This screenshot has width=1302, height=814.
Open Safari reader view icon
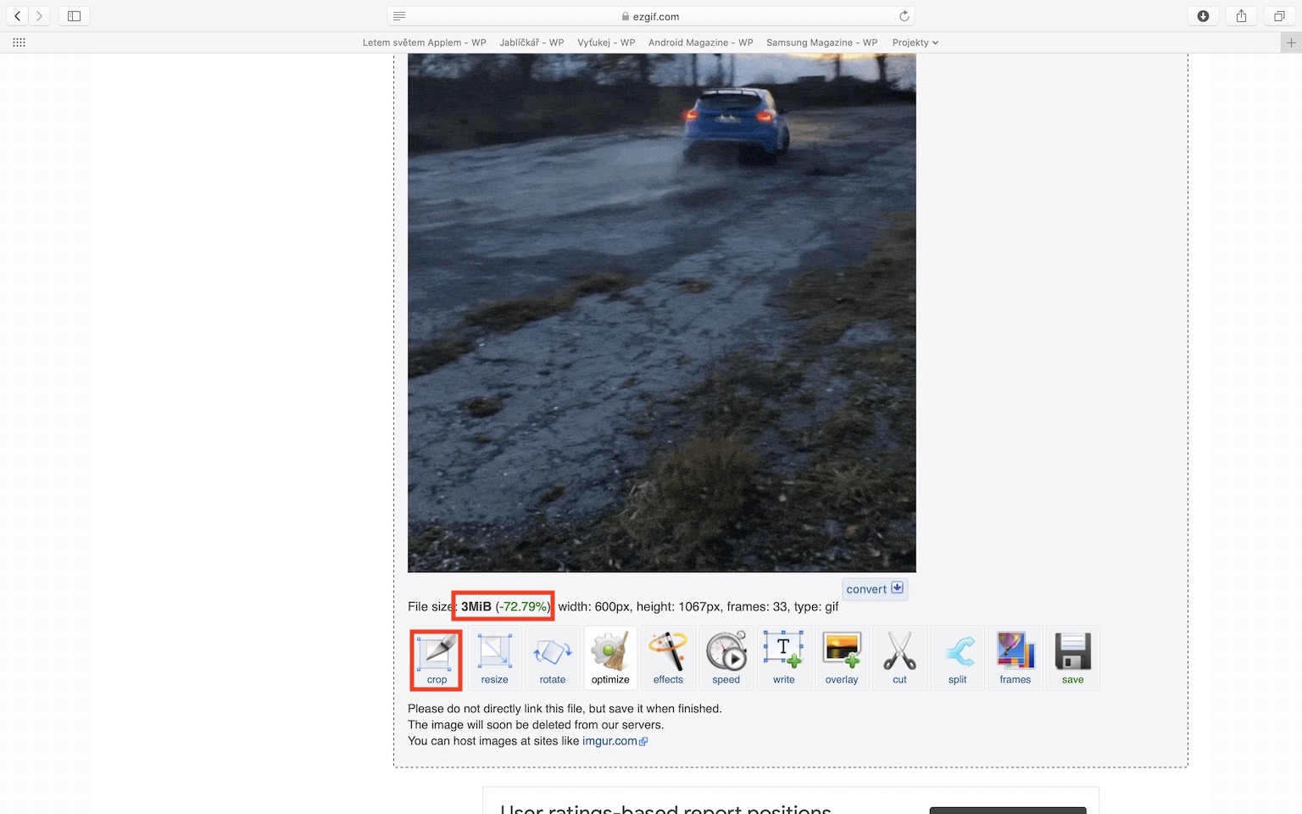tap(399, 16)
